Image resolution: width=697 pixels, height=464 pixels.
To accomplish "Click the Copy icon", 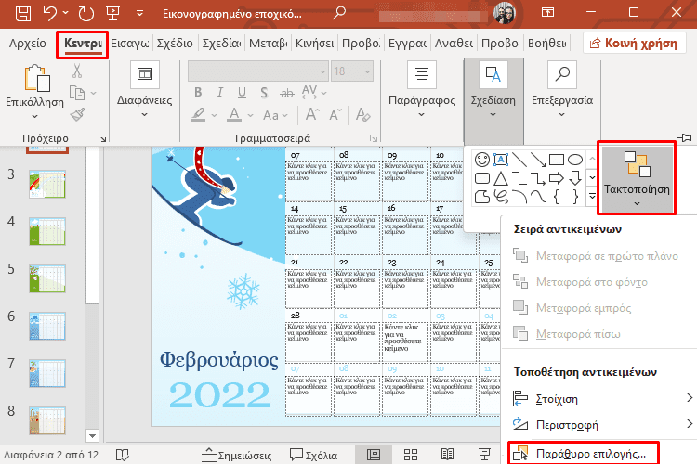I will [77, 93].
